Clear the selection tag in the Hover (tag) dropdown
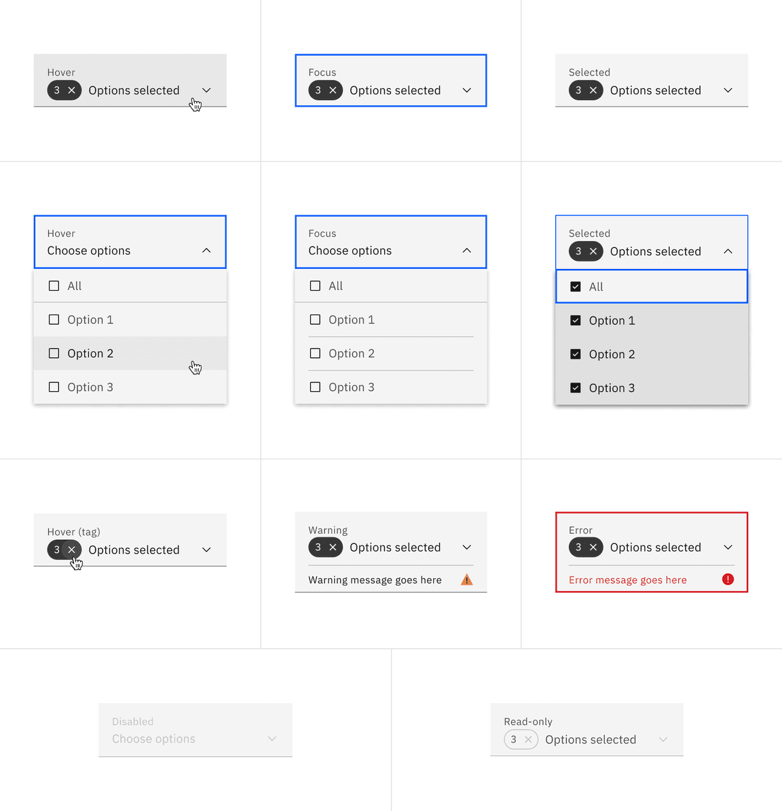The height and width of the screenshot is (811, 782). pyautogui.click(x=71, y=549)
